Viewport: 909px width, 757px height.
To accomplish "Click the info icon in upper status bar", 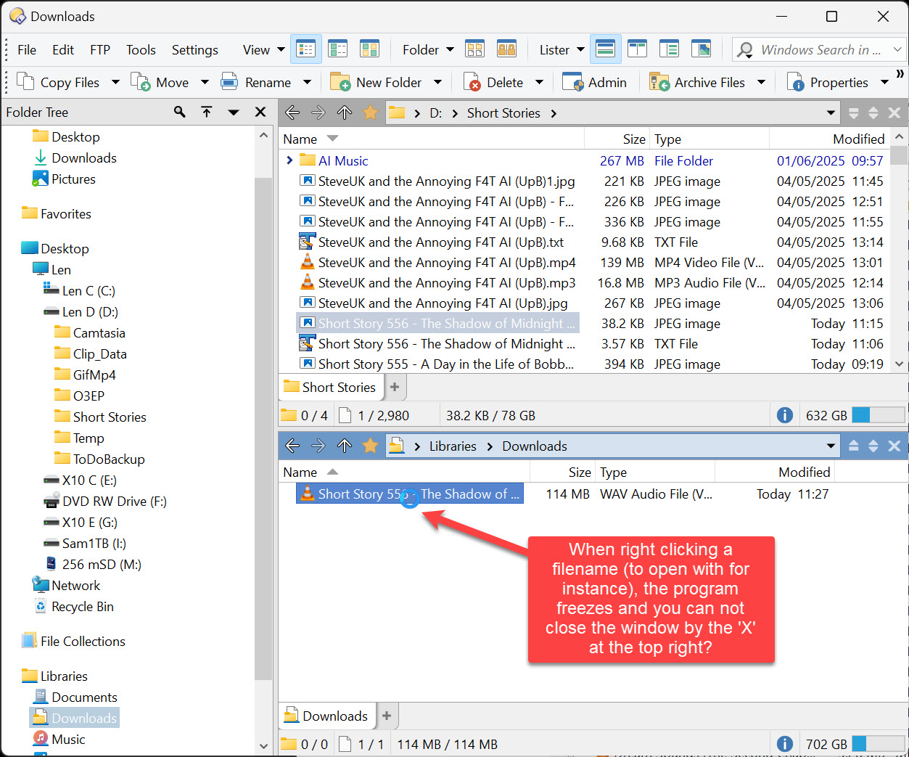I will (x=784, y=415).
